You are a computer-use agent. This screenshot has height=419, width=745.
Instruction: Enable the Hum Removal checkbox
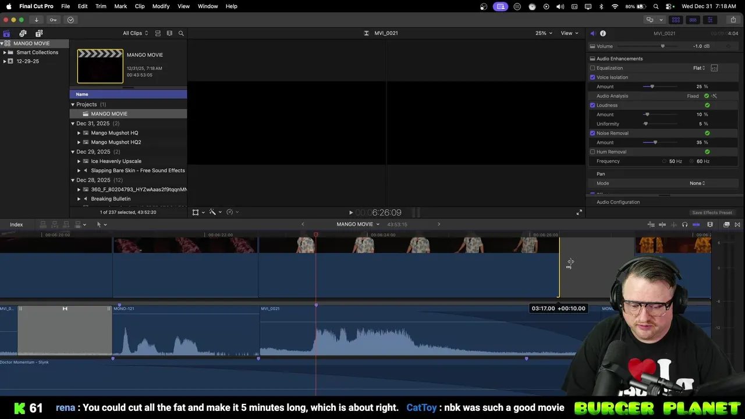[593, 152]
